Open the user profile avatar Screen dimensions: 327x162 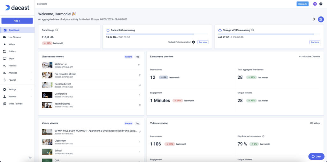coord(315,4)
